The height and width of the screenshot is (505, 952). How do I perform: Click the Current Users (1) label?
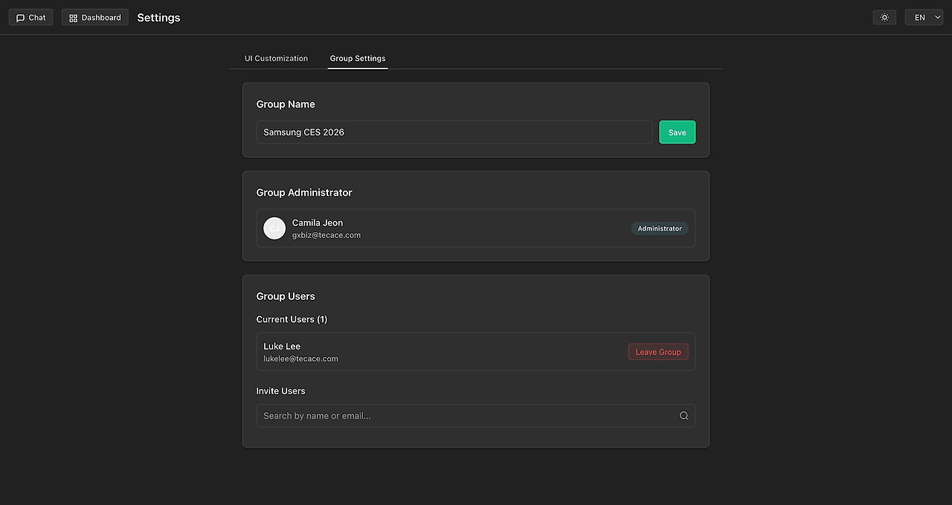coord(292,319)
